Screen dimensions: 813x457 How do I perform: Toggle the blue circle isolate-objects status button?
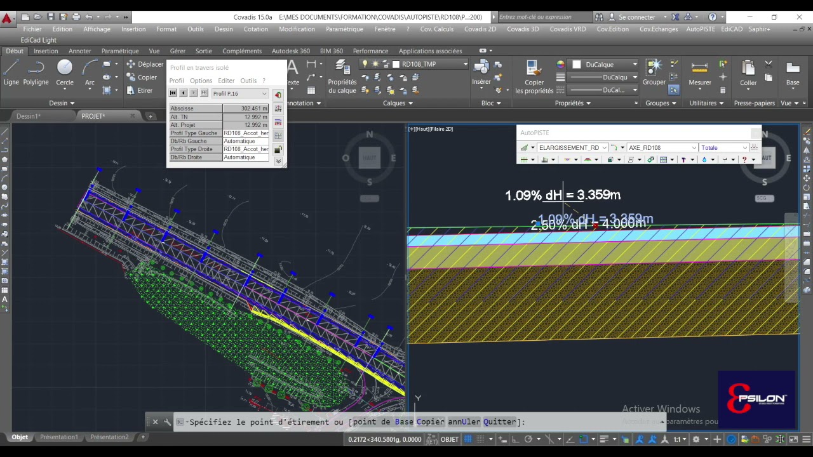coord(731,439)
